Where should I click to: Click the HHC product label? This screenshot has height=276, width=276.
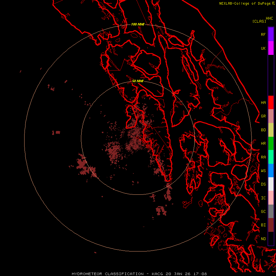click(270, 18)
